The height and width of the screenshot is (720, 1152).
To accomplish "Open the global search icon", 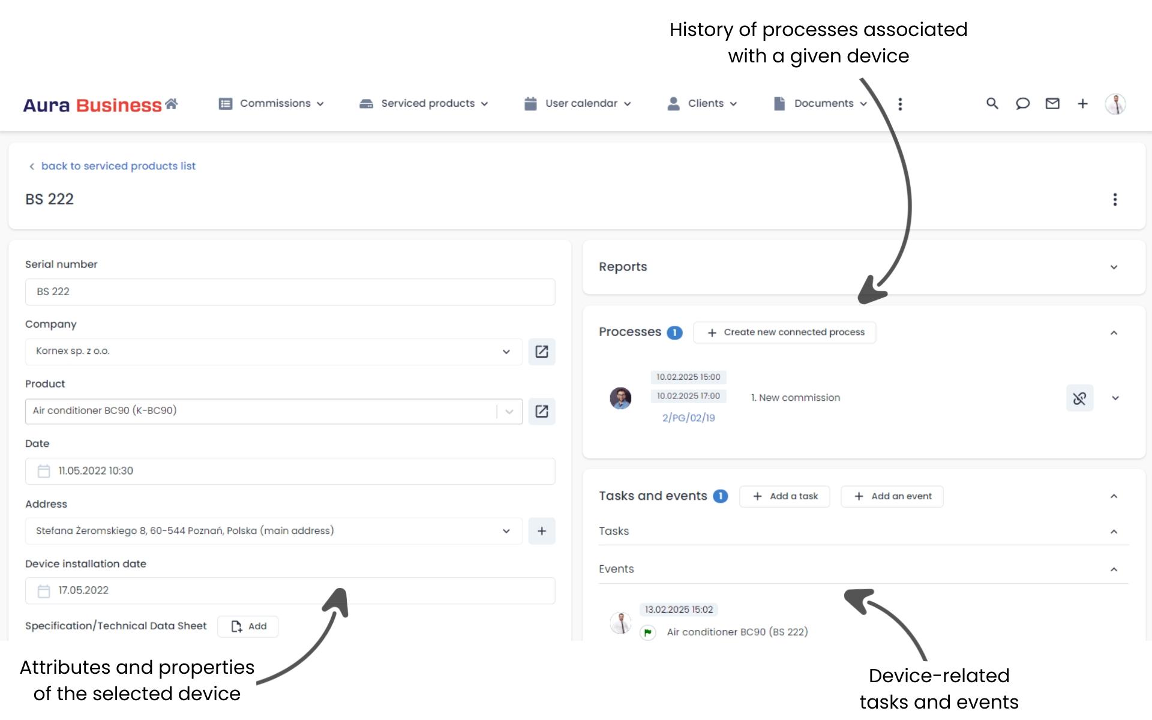I will tap(992, 103).
